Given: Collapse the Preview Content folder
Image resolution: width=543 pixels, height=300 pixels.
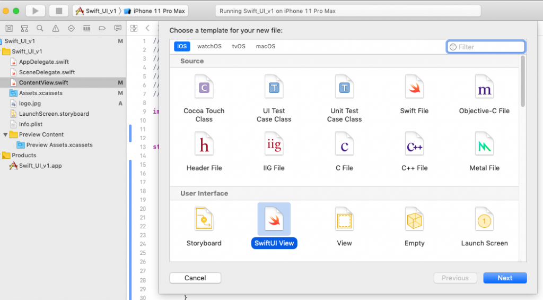Looking at the screenshot, I should (5, 134).
